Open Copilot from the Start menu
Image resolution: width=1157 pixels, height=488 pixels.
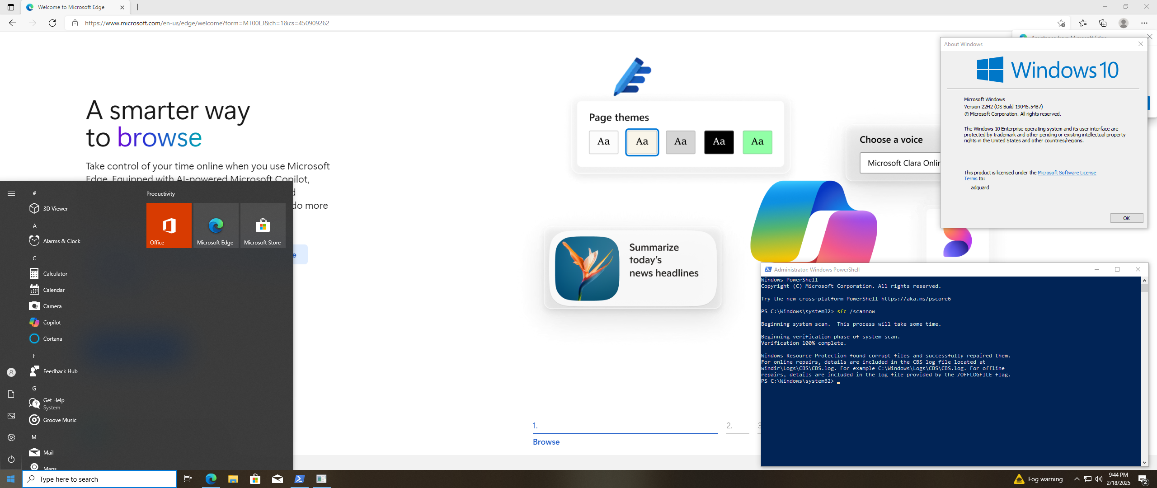(x=81, y=322)
